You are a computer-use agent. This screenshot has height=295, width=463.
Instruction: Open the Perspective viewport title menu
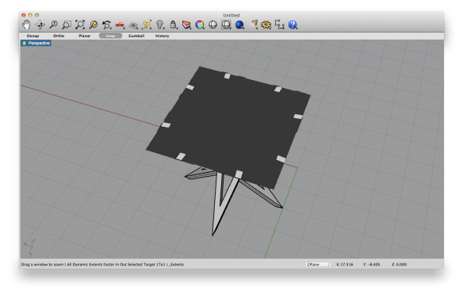point(36,43)
